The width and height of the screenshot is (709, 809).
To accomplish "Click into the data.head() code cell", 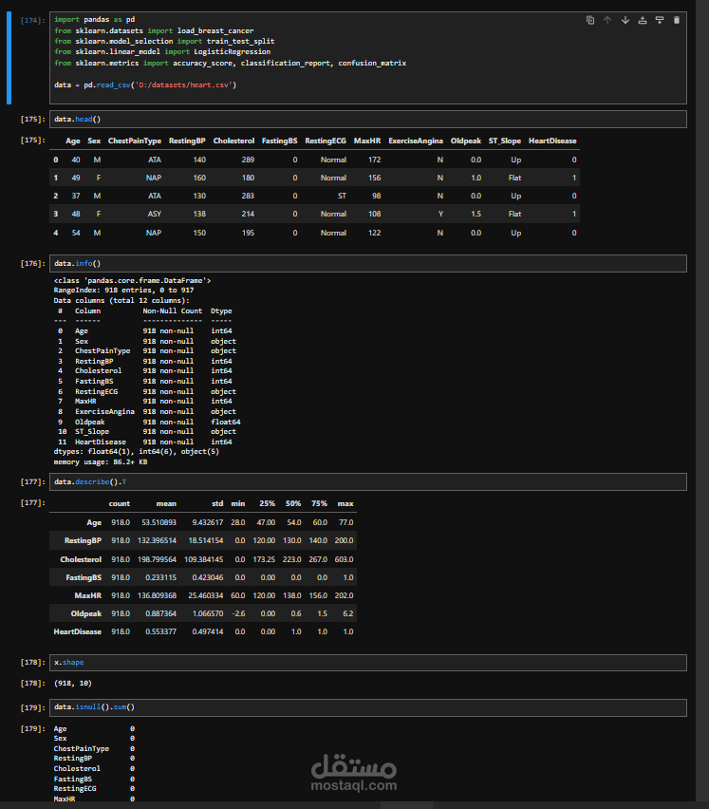I will tap(367, 120).
